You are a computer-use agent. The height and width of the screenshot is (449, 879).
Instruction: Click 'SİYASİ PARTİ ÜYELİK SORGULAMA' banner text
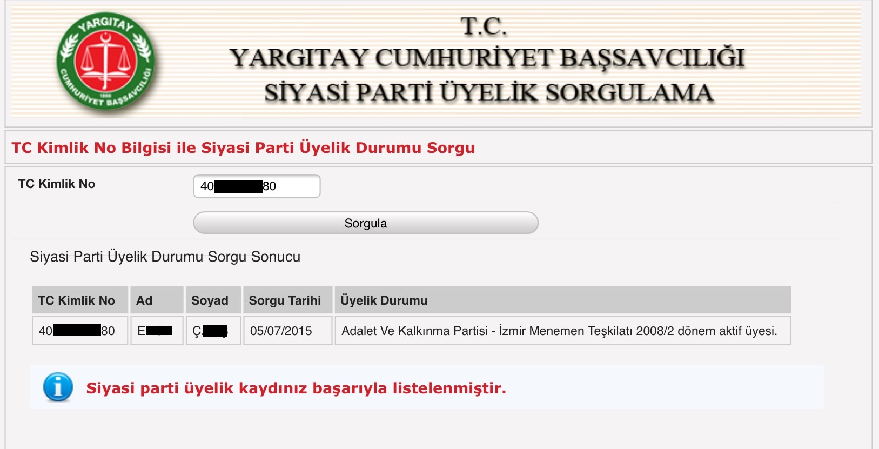[x=489, y=93]
